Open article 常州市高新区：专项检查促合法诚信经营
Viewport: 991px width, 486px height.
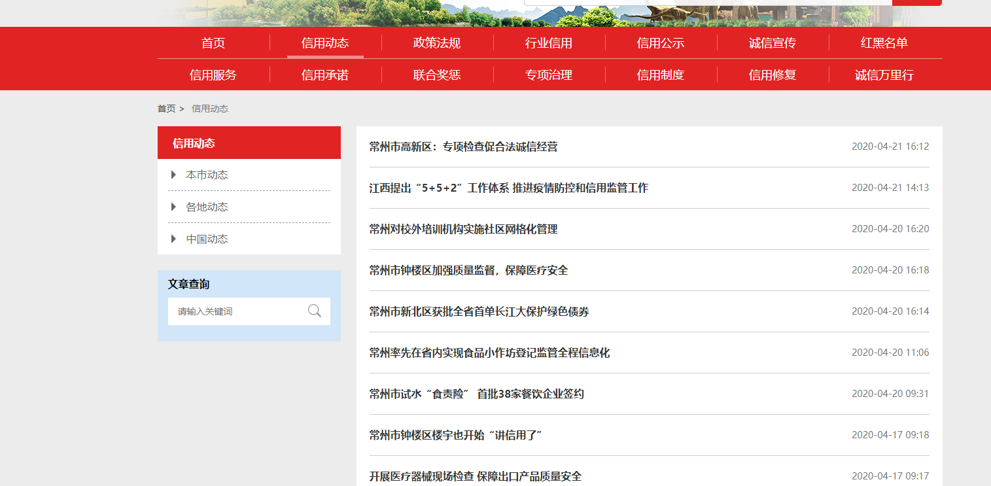coord(463,147)
